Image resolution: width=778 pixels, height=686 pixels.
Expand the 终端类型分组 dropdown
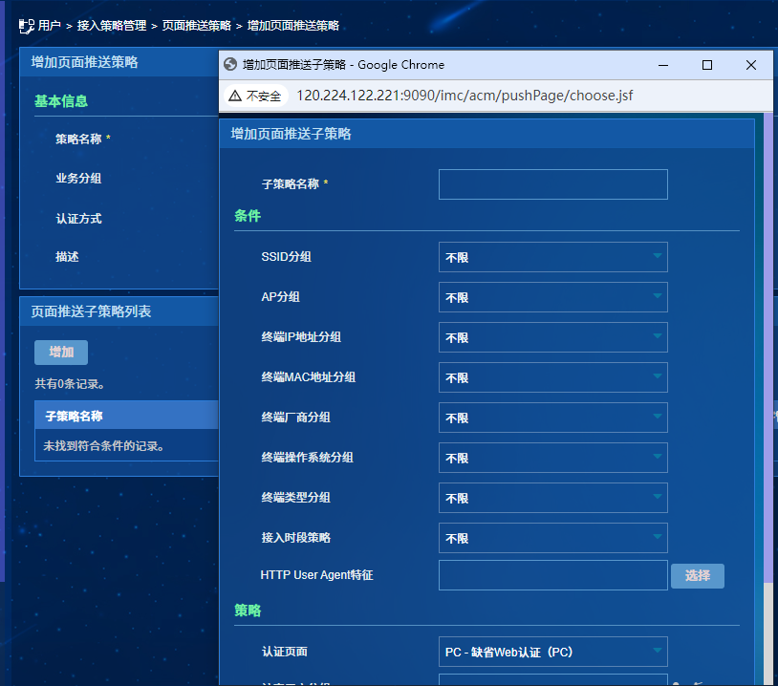[552, 498]
